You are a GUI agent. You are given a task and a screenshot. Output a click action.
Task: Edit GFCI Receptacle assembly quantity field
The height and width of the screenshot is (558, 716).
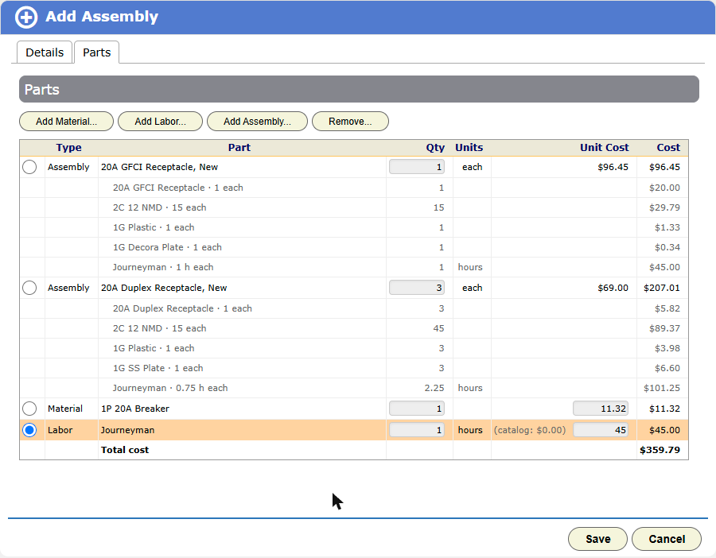417,167
